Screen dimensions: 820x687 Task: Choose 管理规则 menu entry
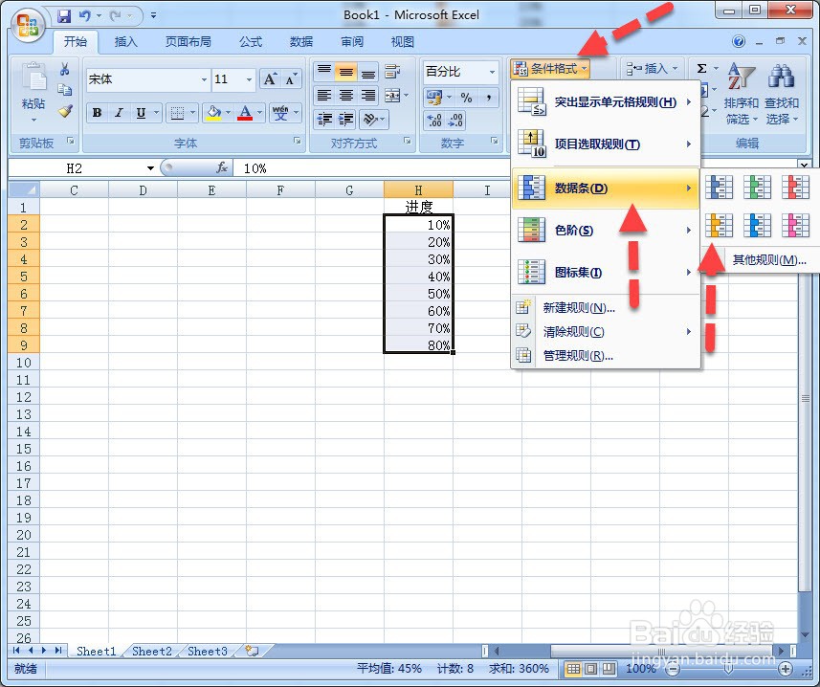(605, 356)
